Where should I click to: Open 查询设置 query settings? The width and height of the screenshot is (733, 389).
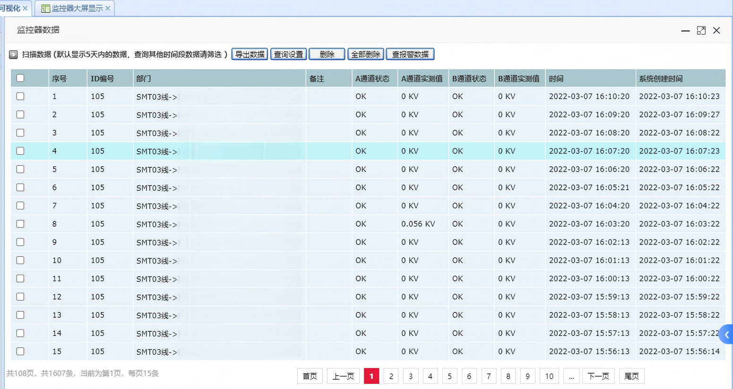(288, 54)
